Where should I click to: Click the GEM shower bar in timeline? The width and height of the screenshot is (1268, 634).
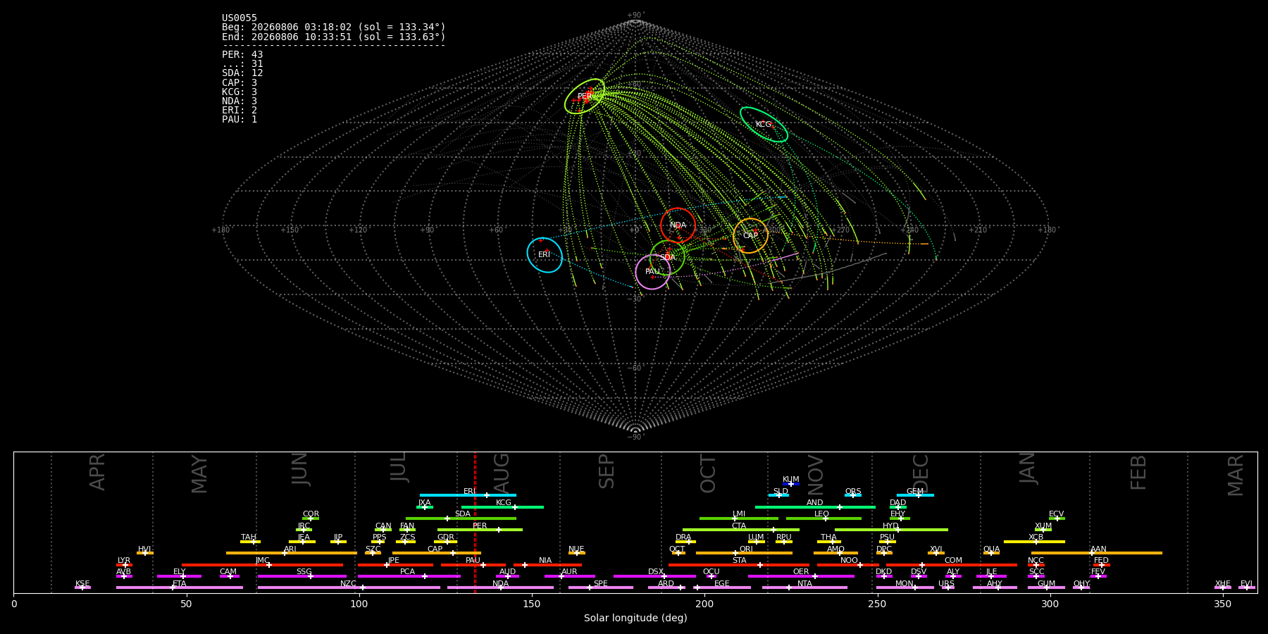pos(915,495)
